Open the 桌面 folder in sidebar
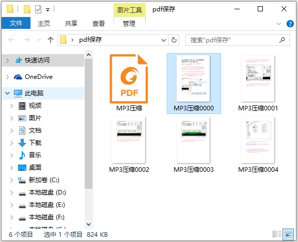298x242 pixels. 35,168
